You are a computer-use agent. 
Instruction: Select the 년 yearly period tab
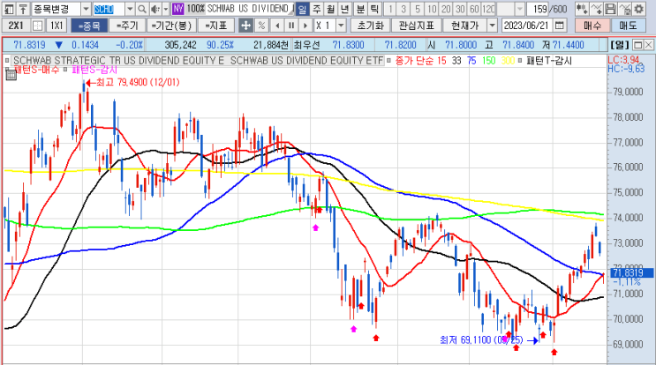pos(344,9)
